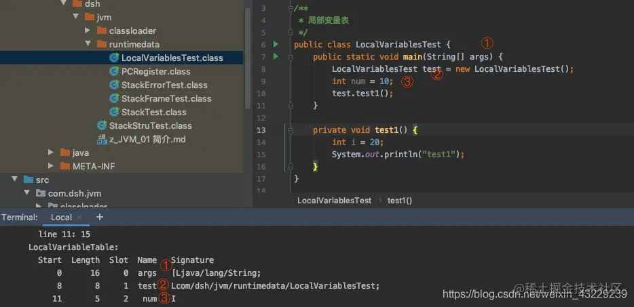634x307 pixels.
Task: Click the System.out.println line in editor
Action: [x=398, y=155]
